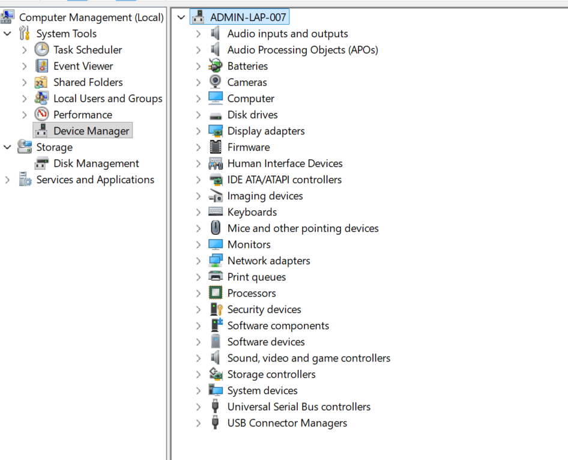
Task: Click the Firmware chip icon
Action: click(x=216, y=147)
